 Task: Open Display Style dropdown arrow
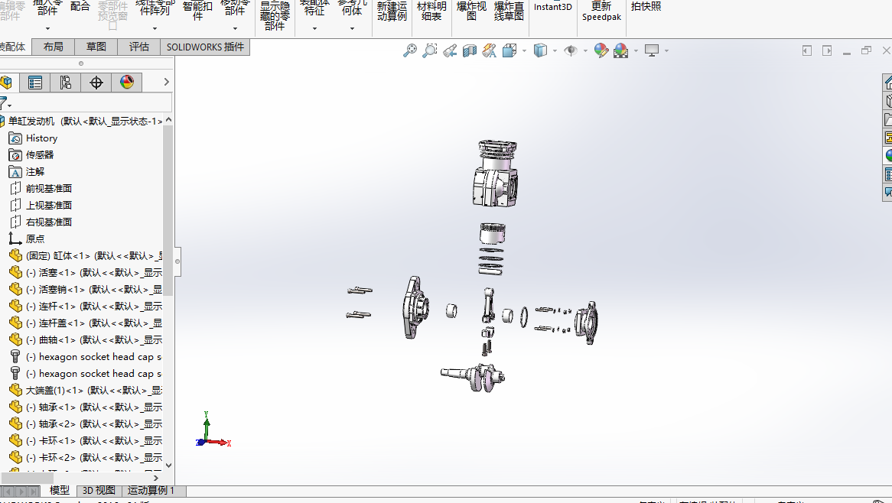[555, 51]
